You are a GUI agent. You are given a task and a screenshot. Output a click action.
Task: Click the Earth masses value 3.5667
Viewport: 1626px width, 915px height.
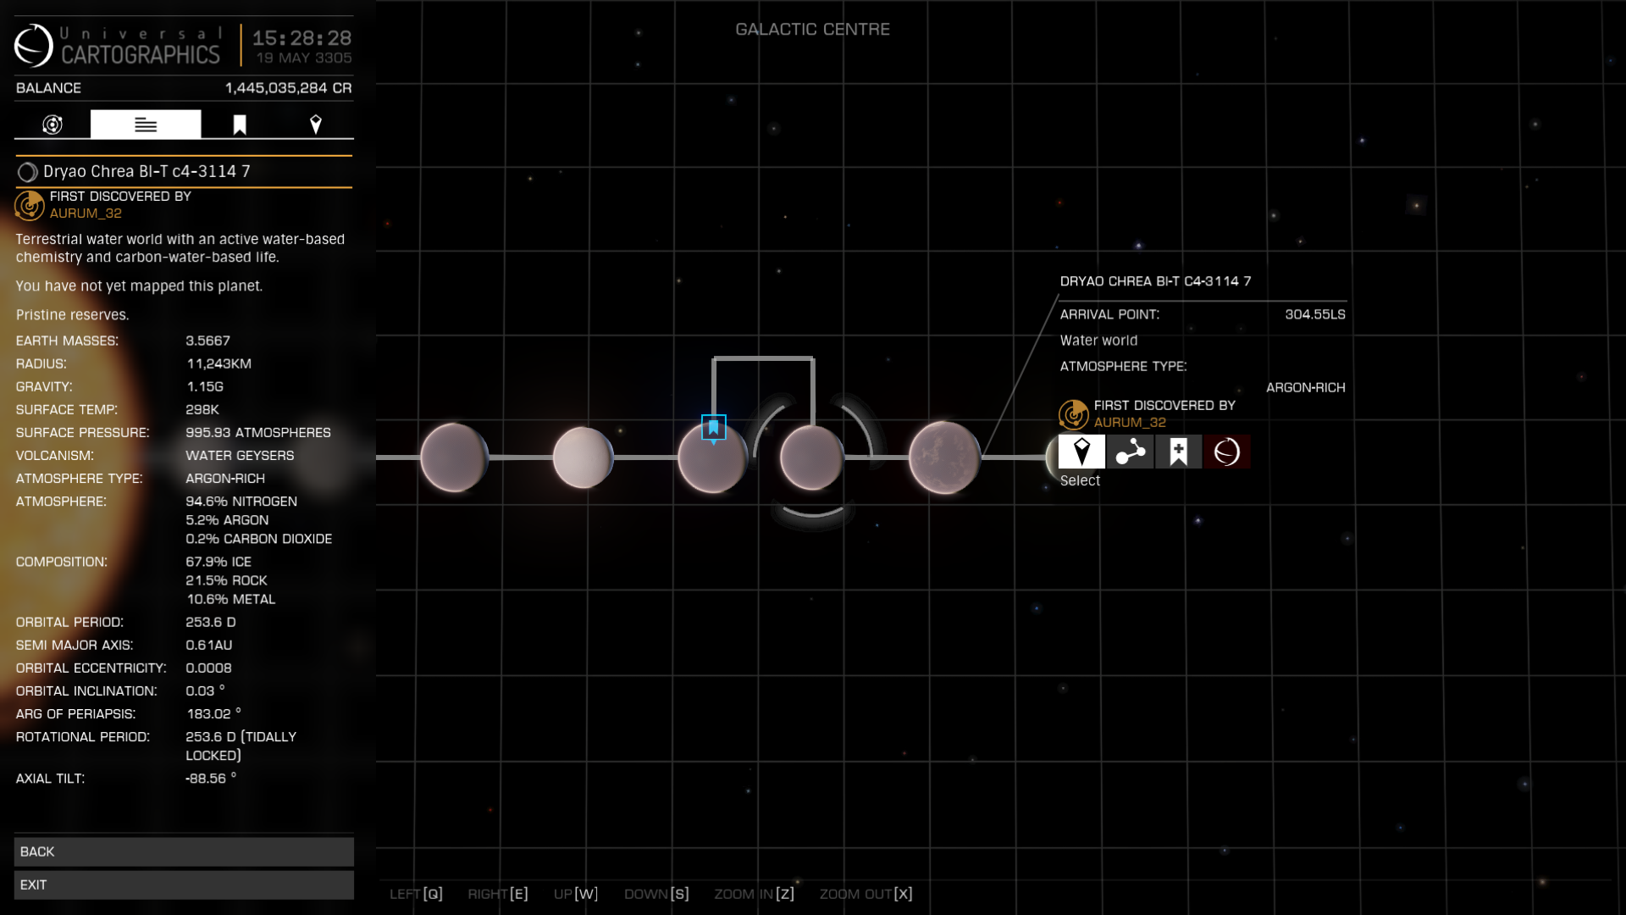click(207, 341)
